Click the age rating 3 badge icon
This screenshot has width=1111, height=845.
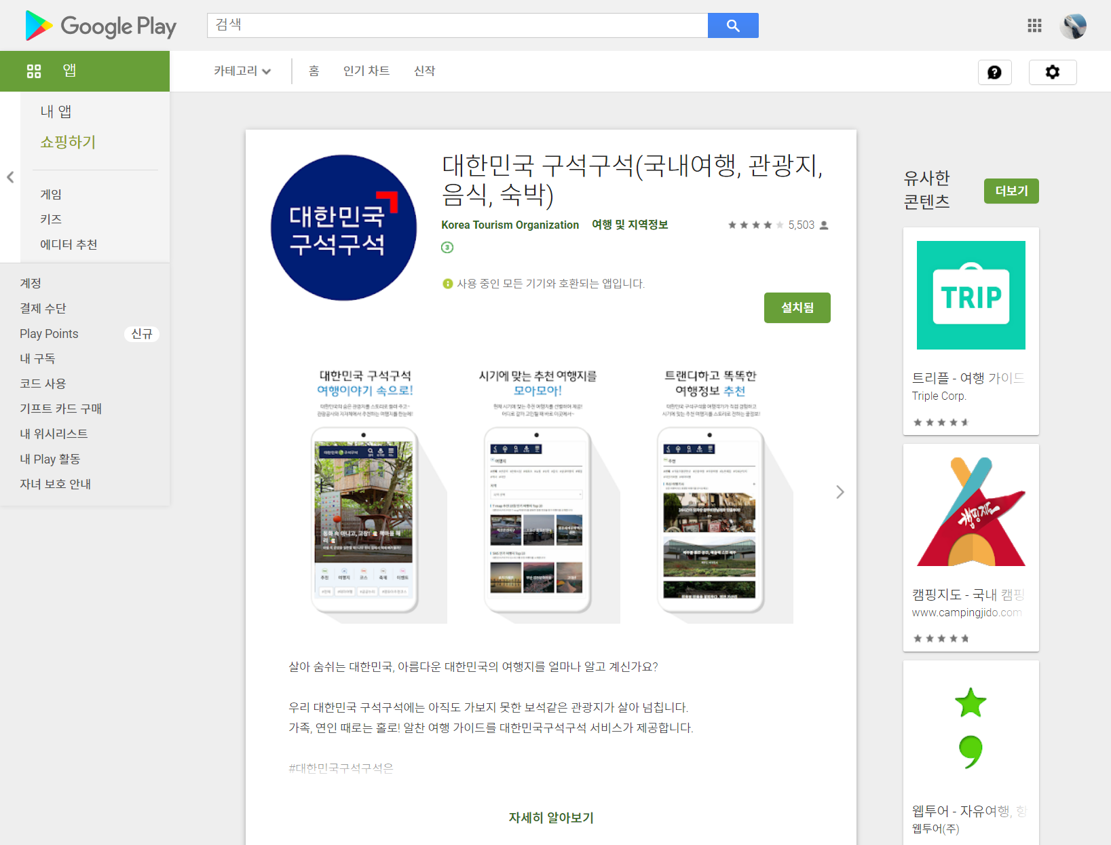[x=447, y=247]
